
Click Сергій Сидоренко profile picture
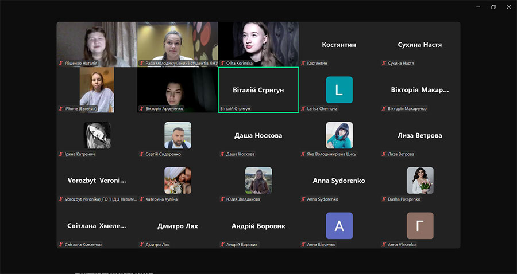click(178, 135)
